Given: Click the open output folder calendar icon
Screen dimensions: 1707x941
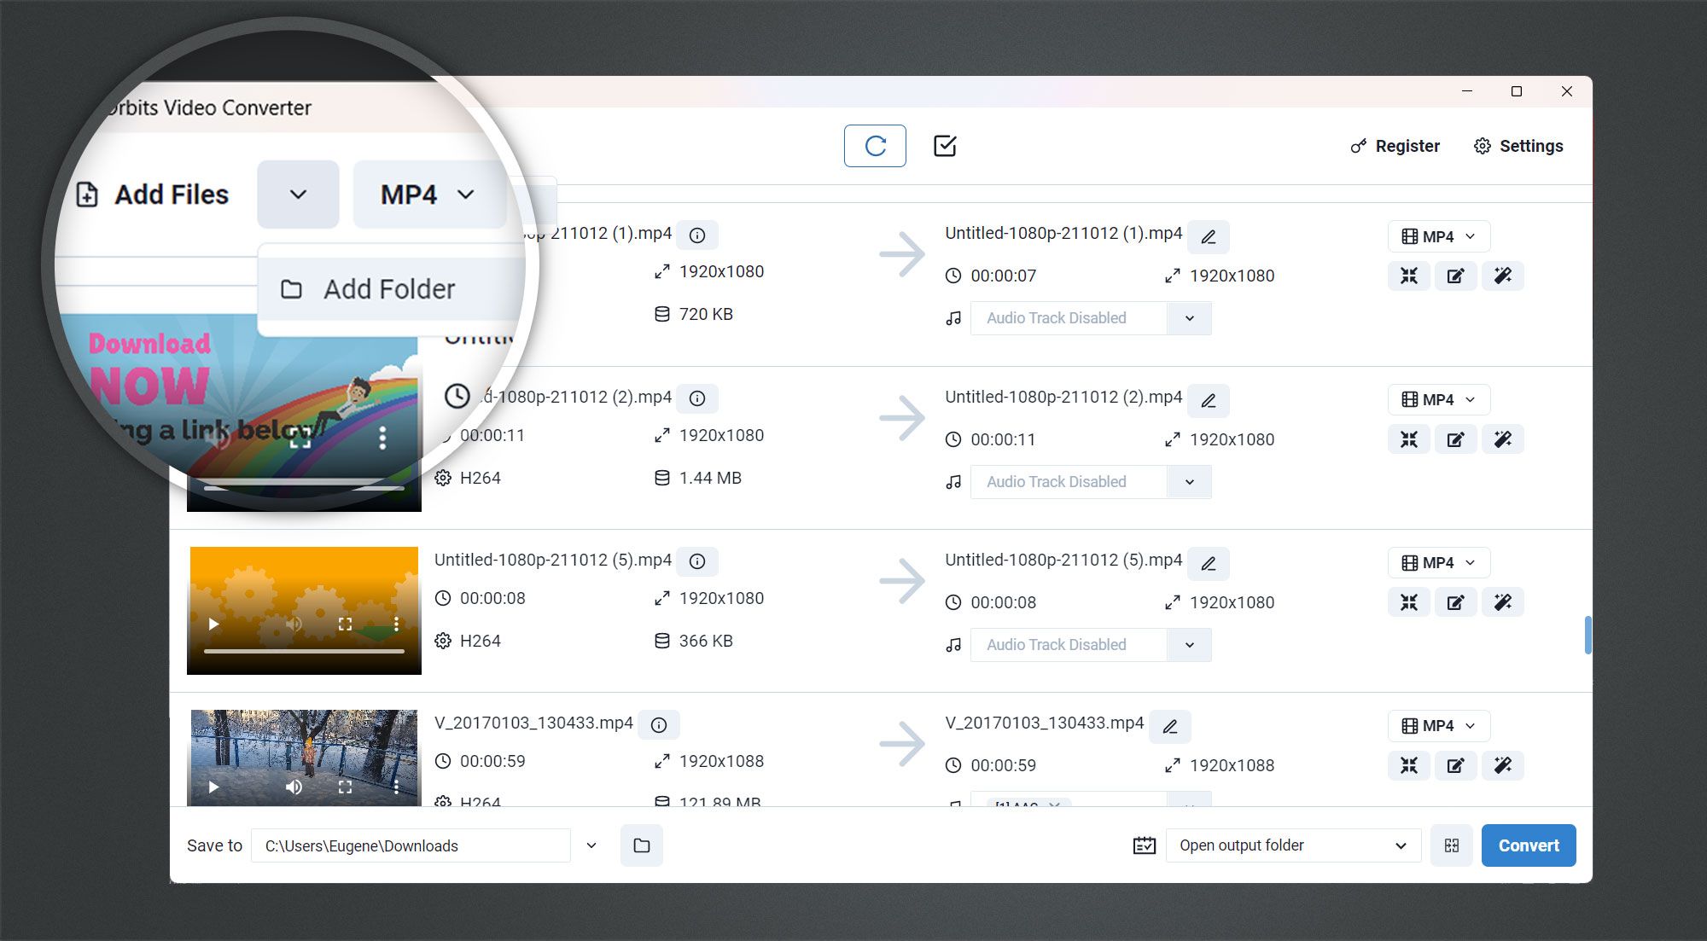Looking at the screenshot, I should [x=1144, y=846].
